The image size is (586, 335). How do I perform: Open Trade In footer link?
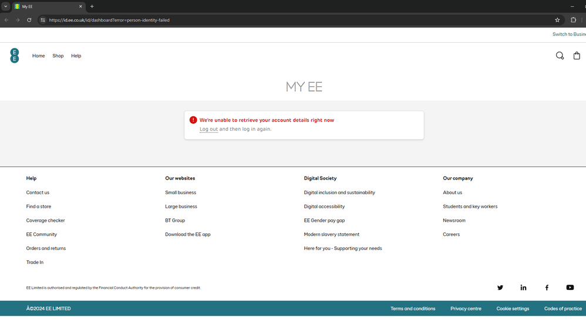[x=35, y=262]
